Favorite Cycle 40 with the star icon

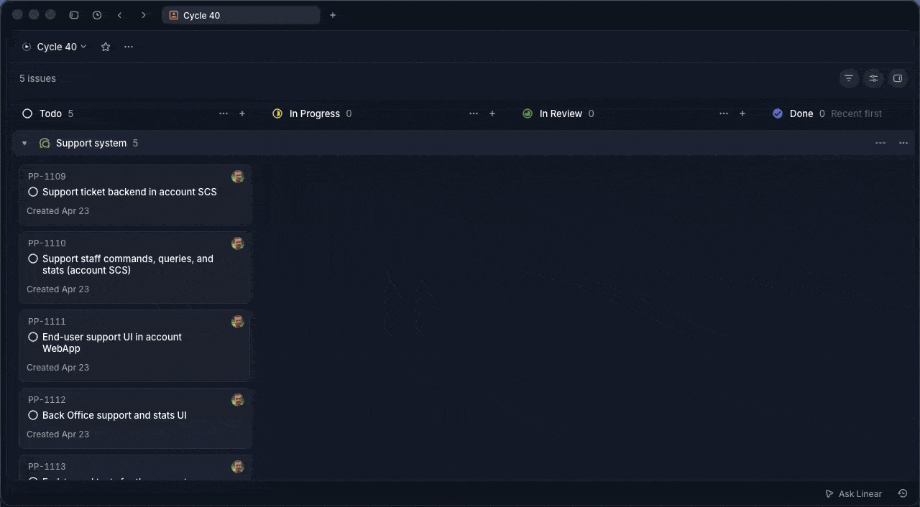(105, 47)
